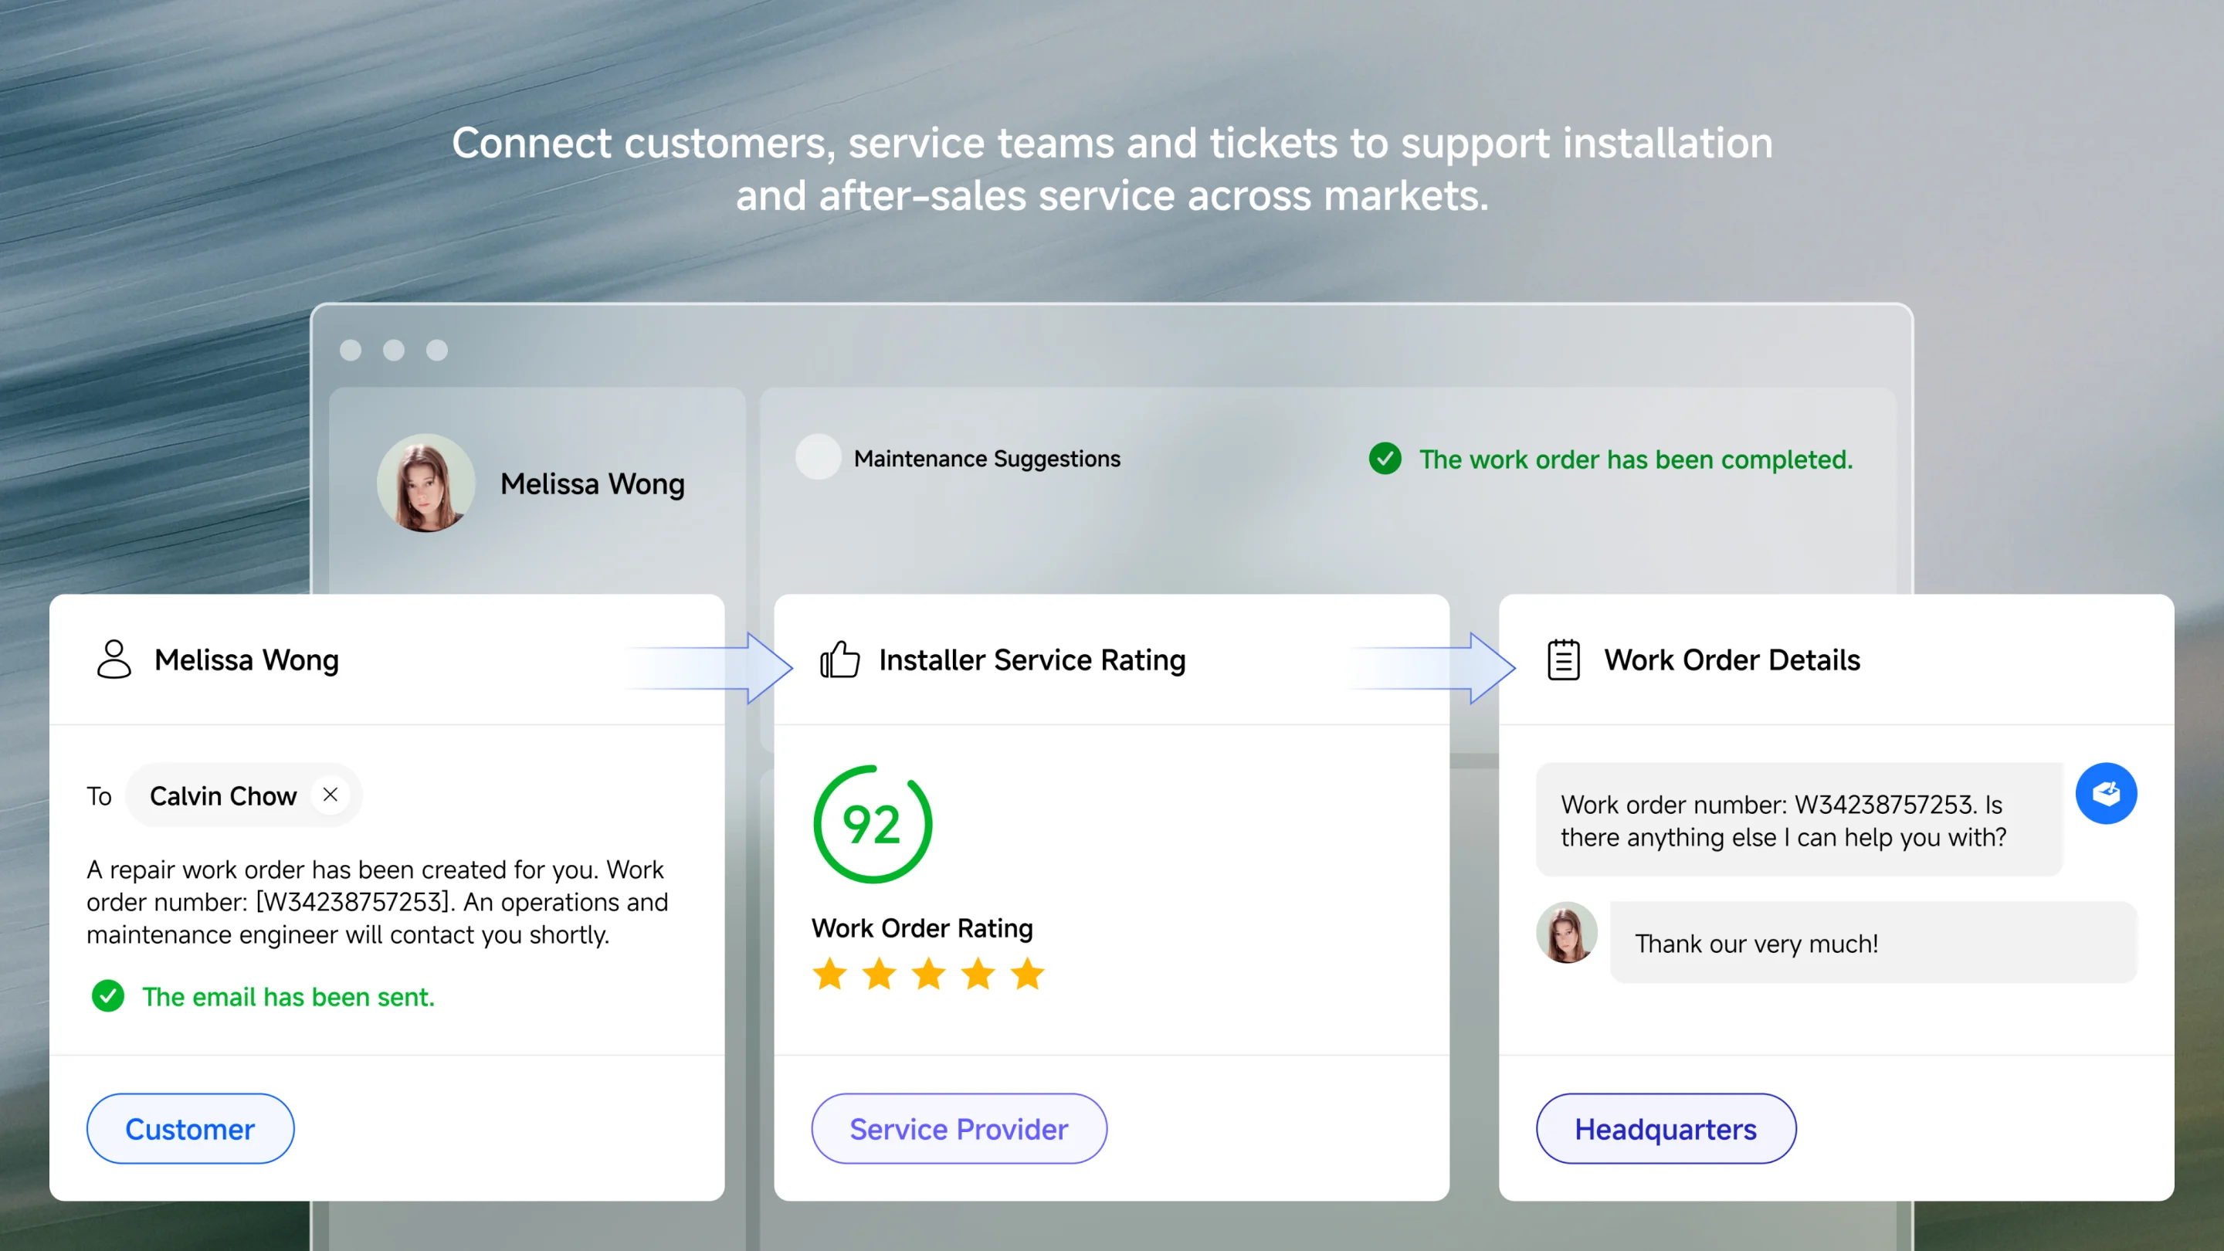This screenshot has width=2224, height=1251.
Task: Click the Service Provider button
Action: [x=959, y=1128]
